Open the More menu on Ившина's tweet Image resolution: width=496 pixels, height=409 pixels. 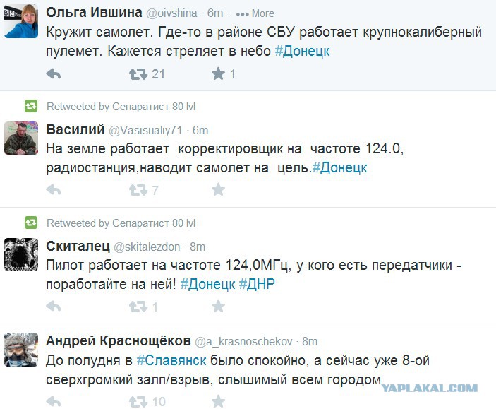[255, 13]
